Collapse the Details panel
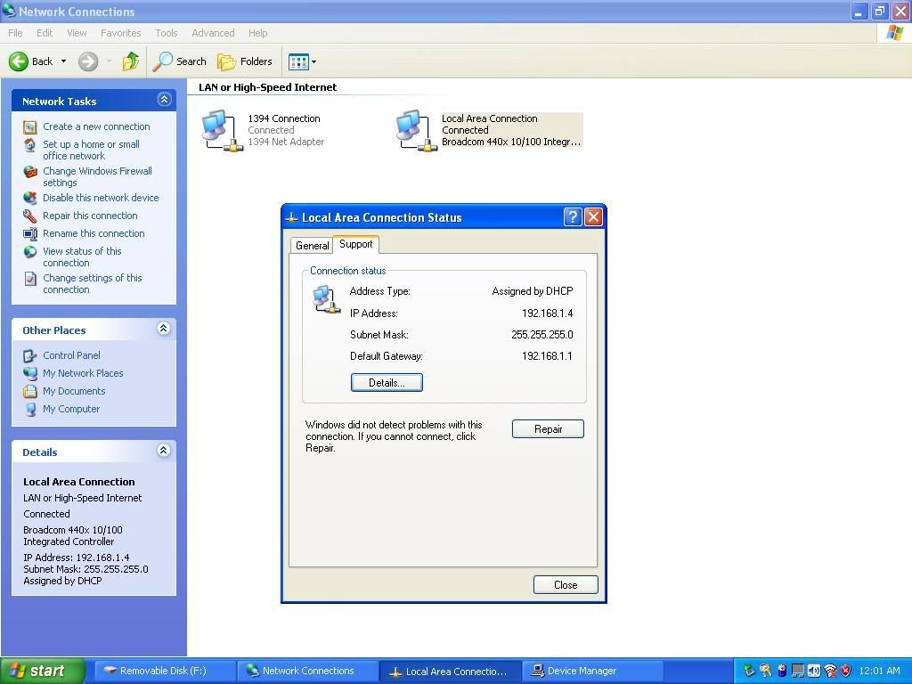 point(164,450)
